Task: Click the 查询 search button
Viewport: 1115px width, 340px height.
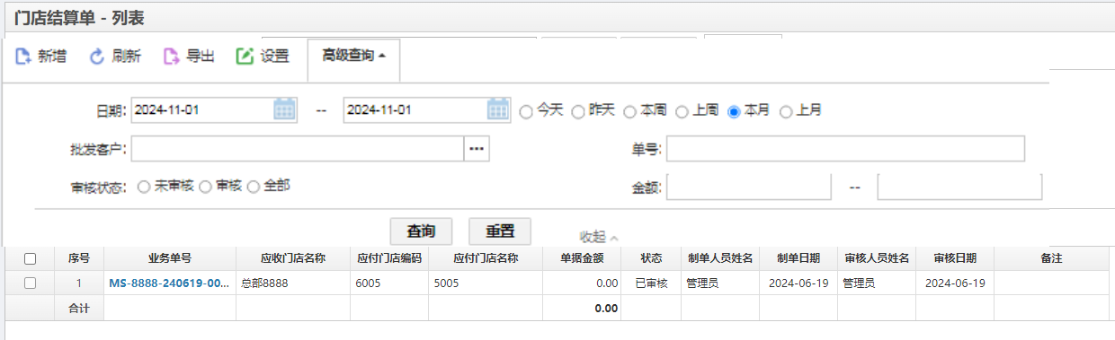Action: click(x=421, y=231)
